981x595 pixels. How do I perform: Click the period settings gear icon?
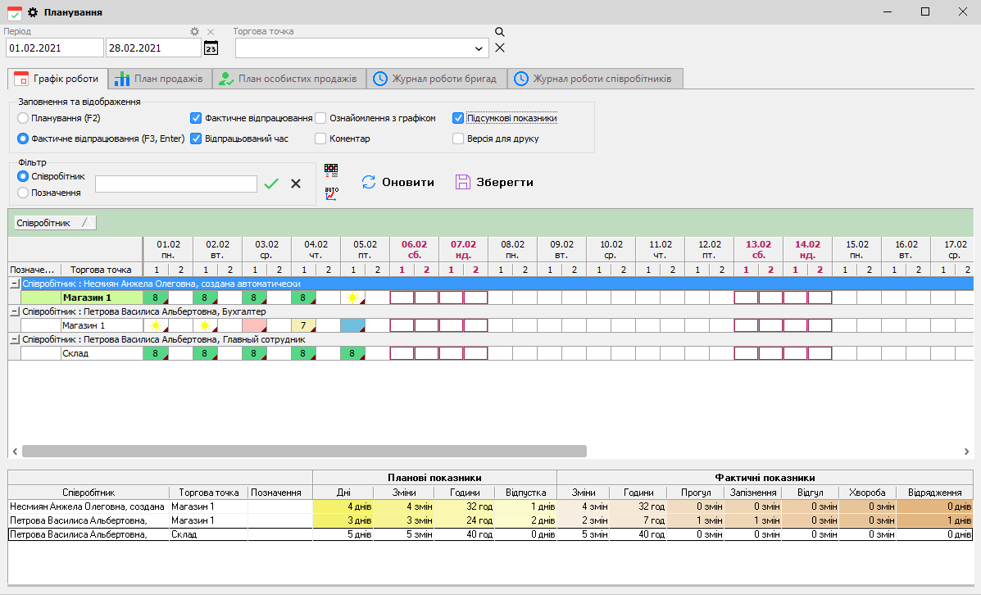(x=195, y=32)
